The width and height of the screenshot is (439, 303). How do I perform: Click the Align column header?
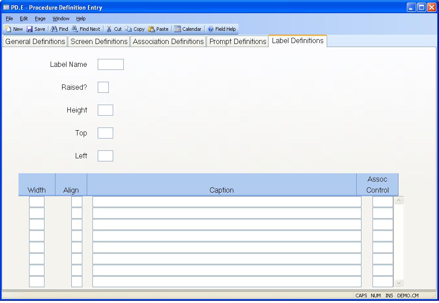[71, 185]
